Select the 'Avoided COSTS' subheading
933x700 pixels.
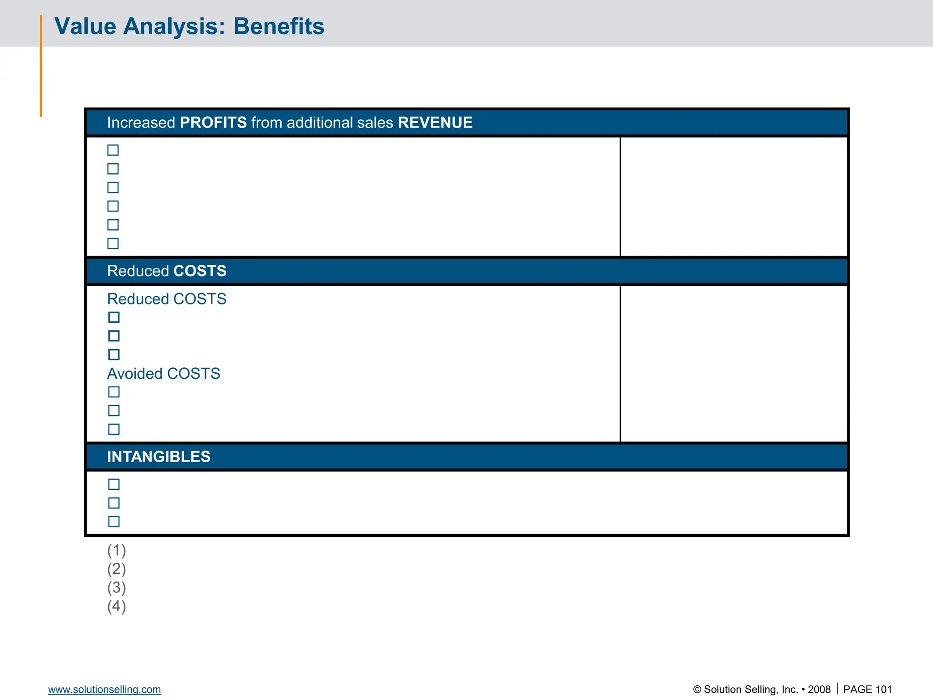164,374
